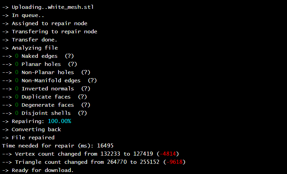Open help (?) for Degenerate faces
Viewport: 287px width, 174px height.
click(x=85, y=105)
